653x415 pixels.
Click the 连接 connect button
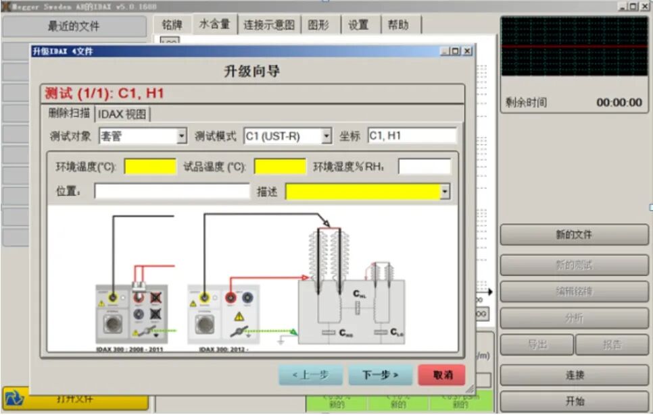pos(575,375)
